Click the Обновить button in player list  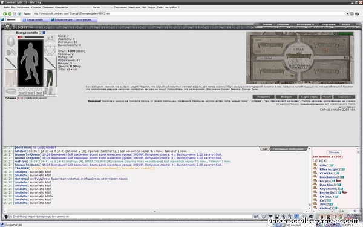[x=334, y=153]
